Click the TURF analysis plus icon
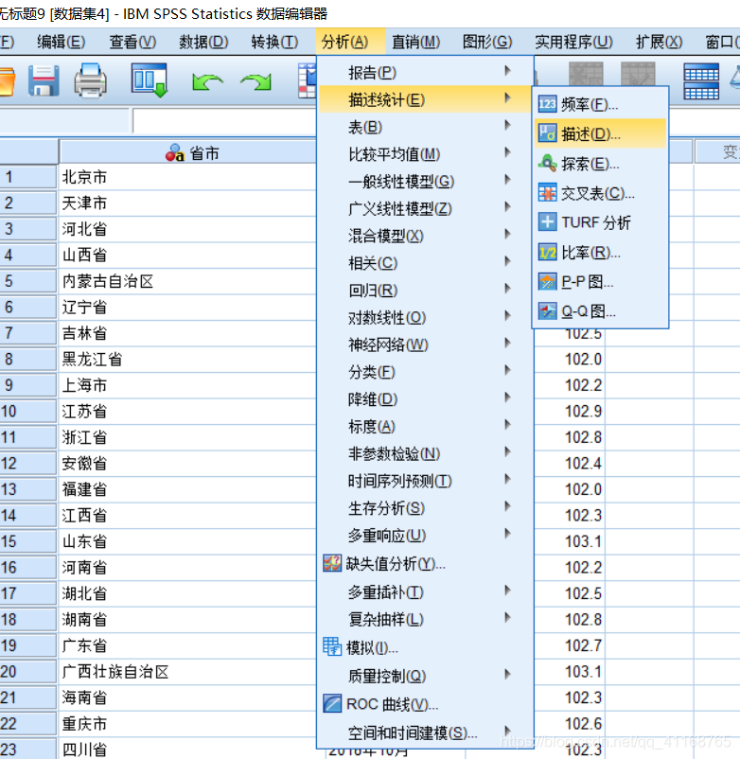Image resolution: width=740 pixels, height=759 pixels. pyautogui.click(x=547, y=222)
